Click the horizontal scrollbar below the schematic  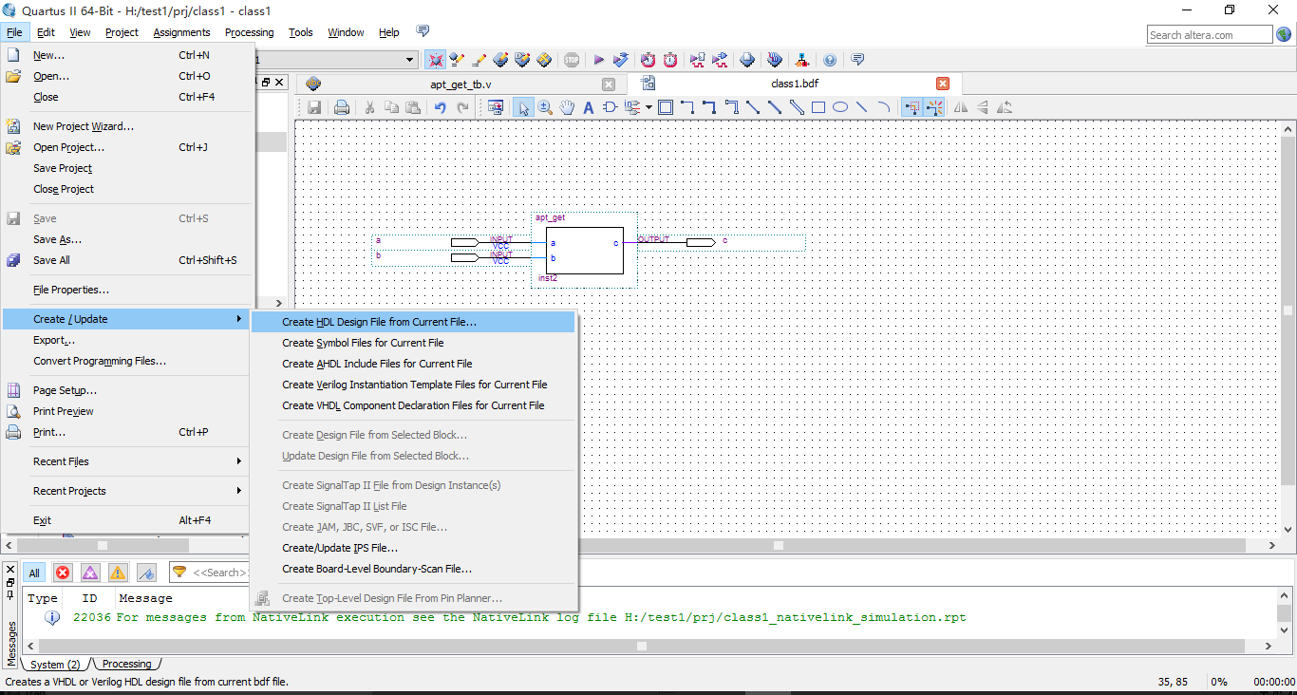click(x=779, y=546)
